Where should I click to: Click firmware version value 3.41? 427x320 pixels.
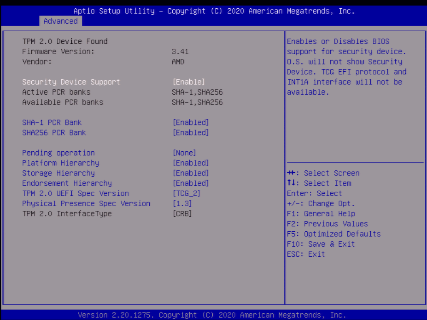(x=180, y=51)
